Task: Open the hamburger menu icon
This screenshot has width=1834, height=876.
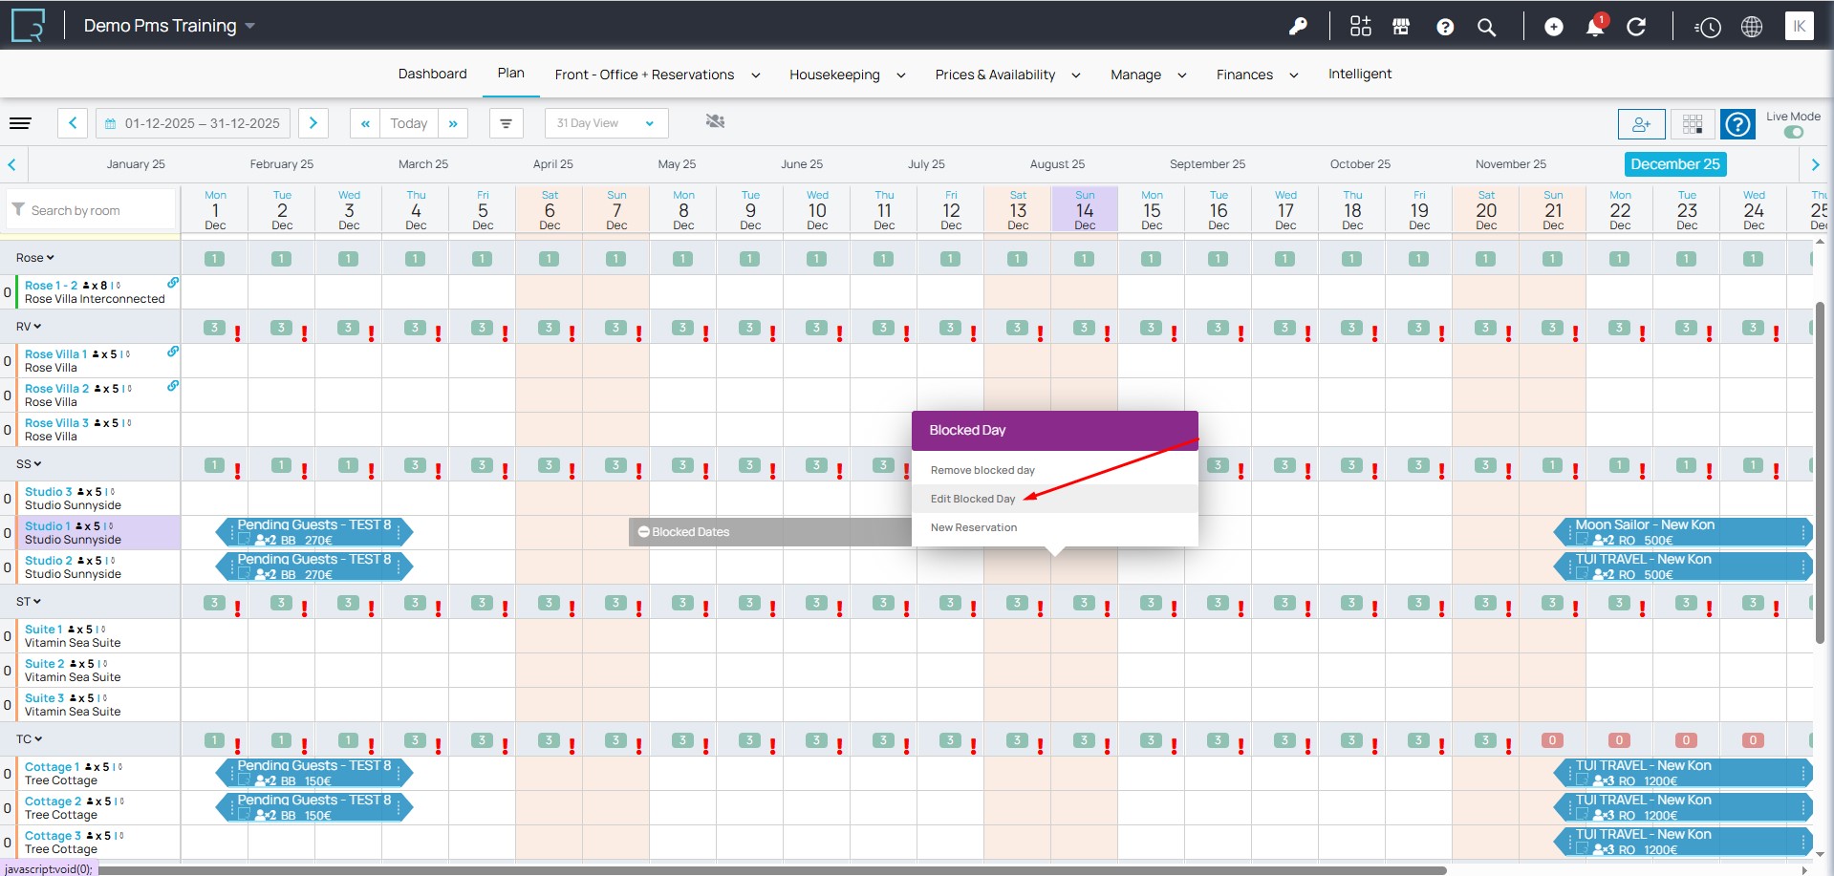Action: (20, 123)
